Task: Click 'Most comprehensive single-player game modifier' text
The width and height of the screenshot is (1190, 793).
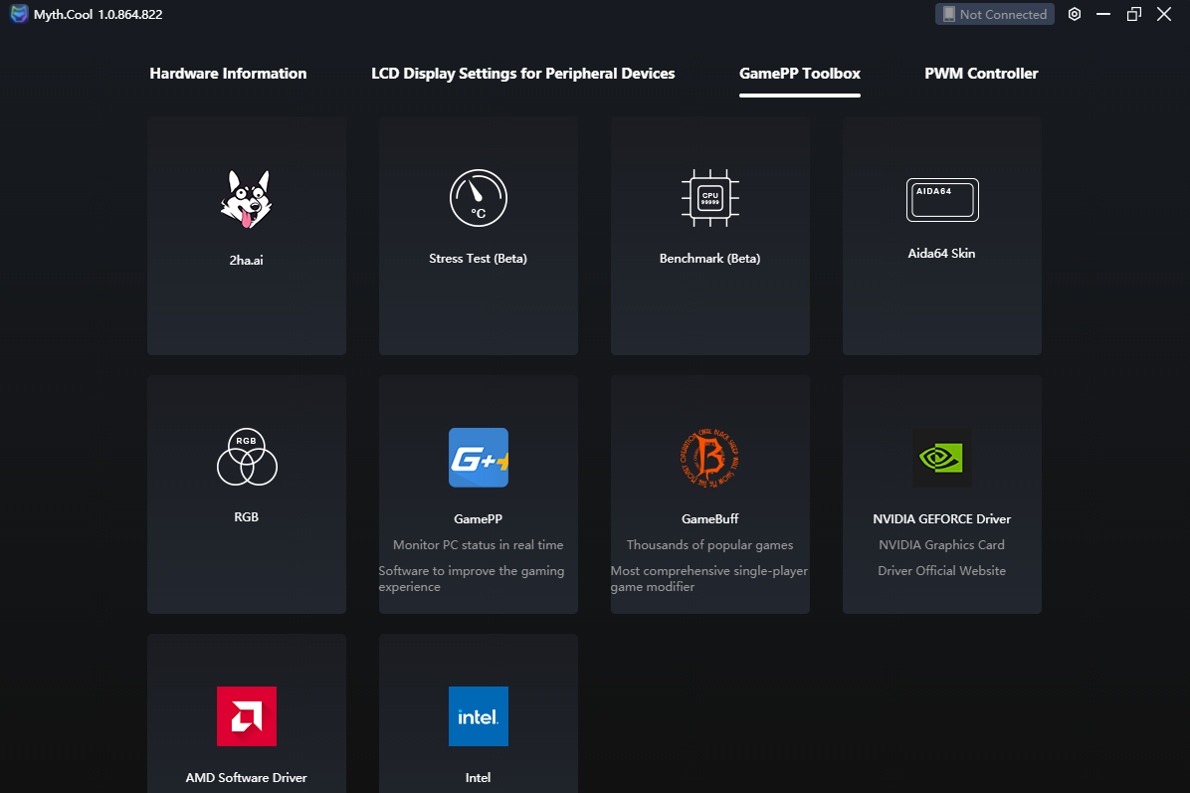Action: [708, 578]
